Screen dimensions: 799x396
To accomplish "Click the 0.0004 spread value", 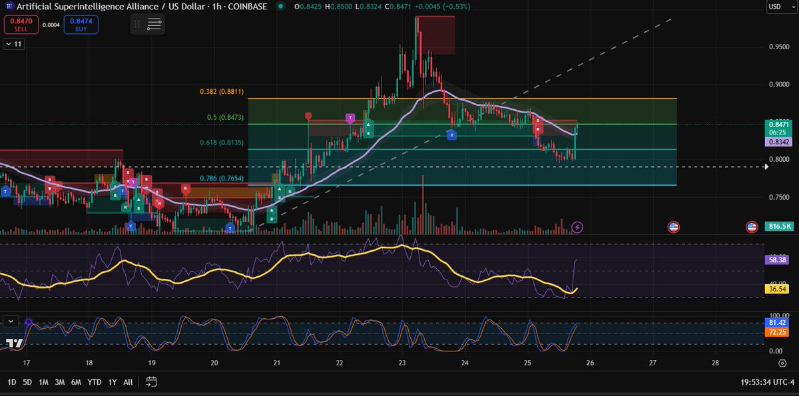I will (x=51, y=25).
